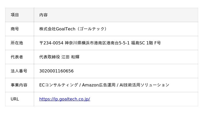Viewport: 208px width, 114px height.
Task: Click the company name 株式会社GoalTech text
Action: pyautogui.click(x=57, y=29)
